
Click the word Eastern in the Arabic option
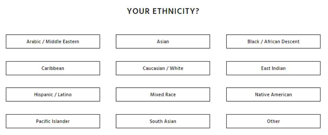click(71, 42)
